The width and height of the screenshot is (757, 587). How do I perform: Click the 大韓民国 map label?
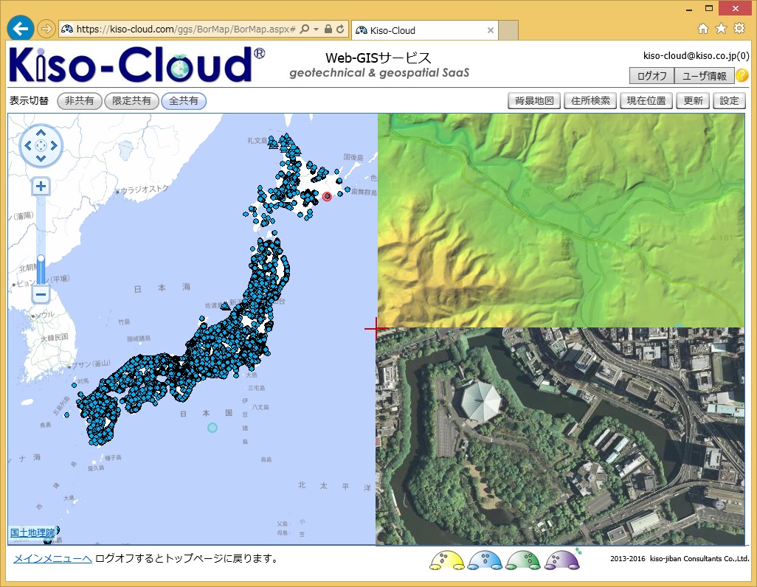(x=54, y=338)
